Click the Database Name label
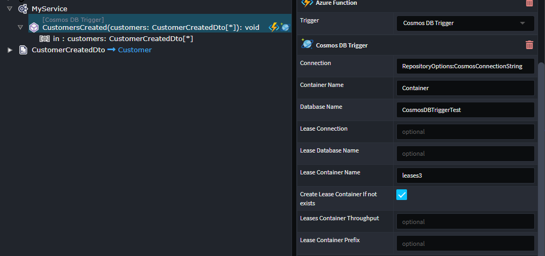Viewport: 545px width, 256px height. pyautogui.click(x=321, y=107)
